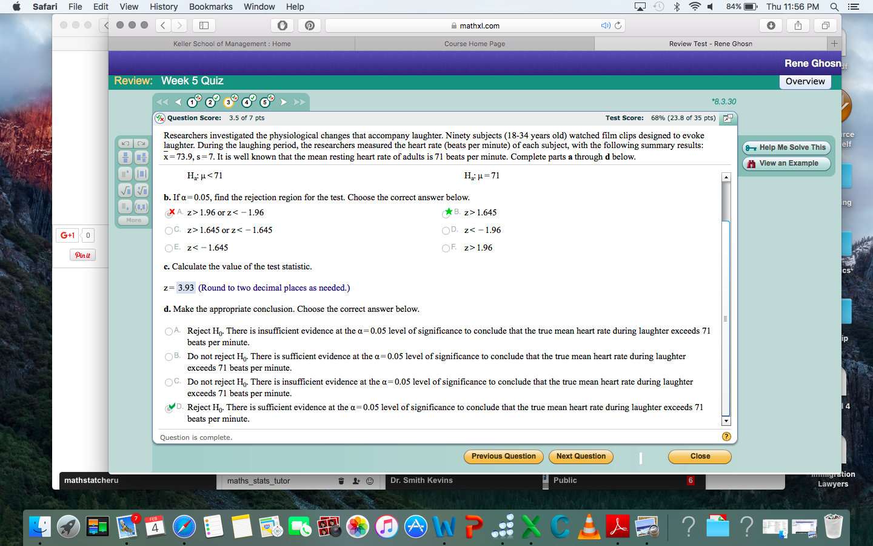Open Help Me Solve This
873x546 pixels.
(786, 147)
